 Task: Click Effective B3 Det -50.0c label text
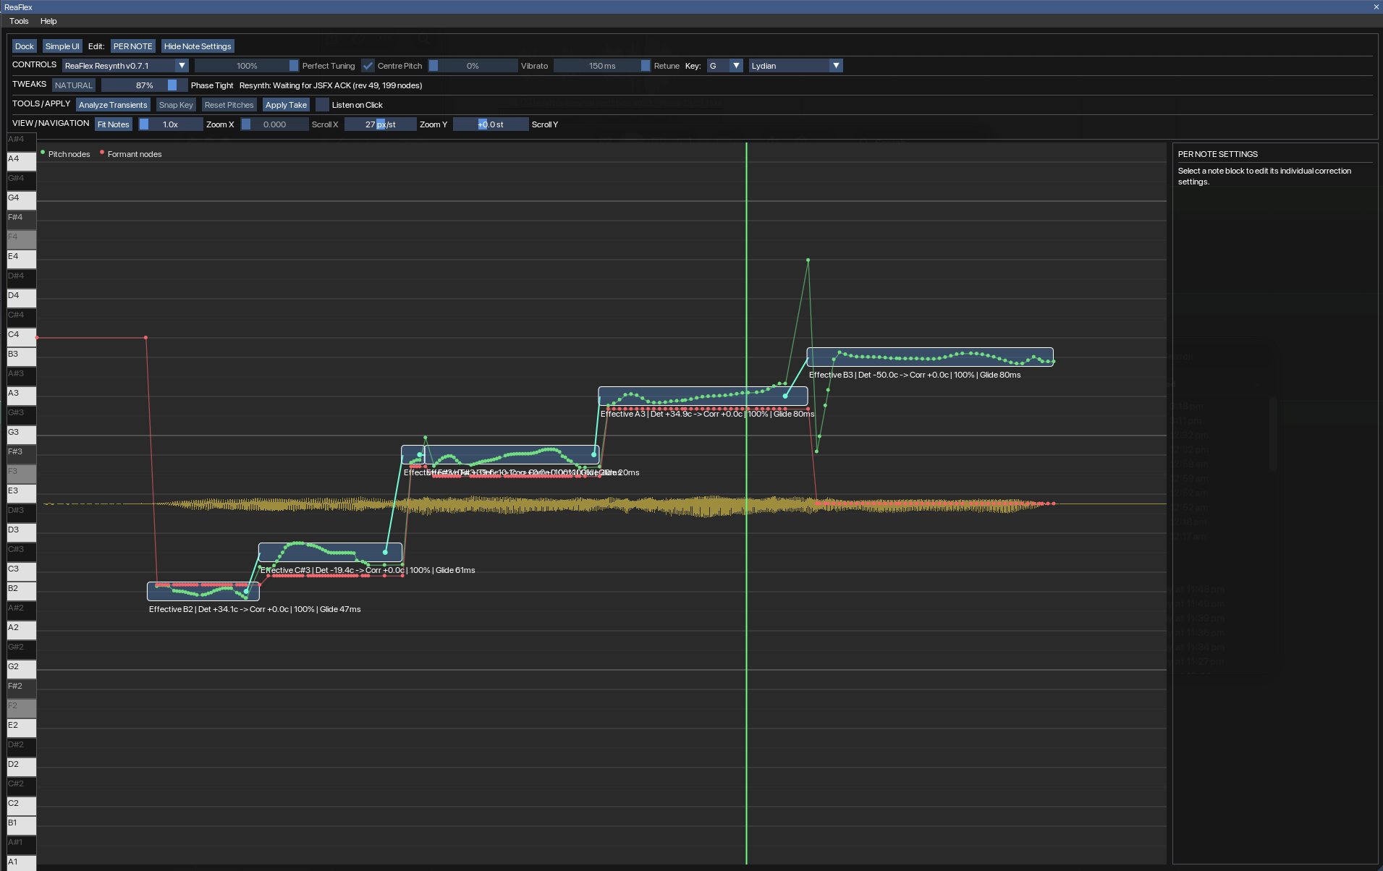tap(915, 375)
